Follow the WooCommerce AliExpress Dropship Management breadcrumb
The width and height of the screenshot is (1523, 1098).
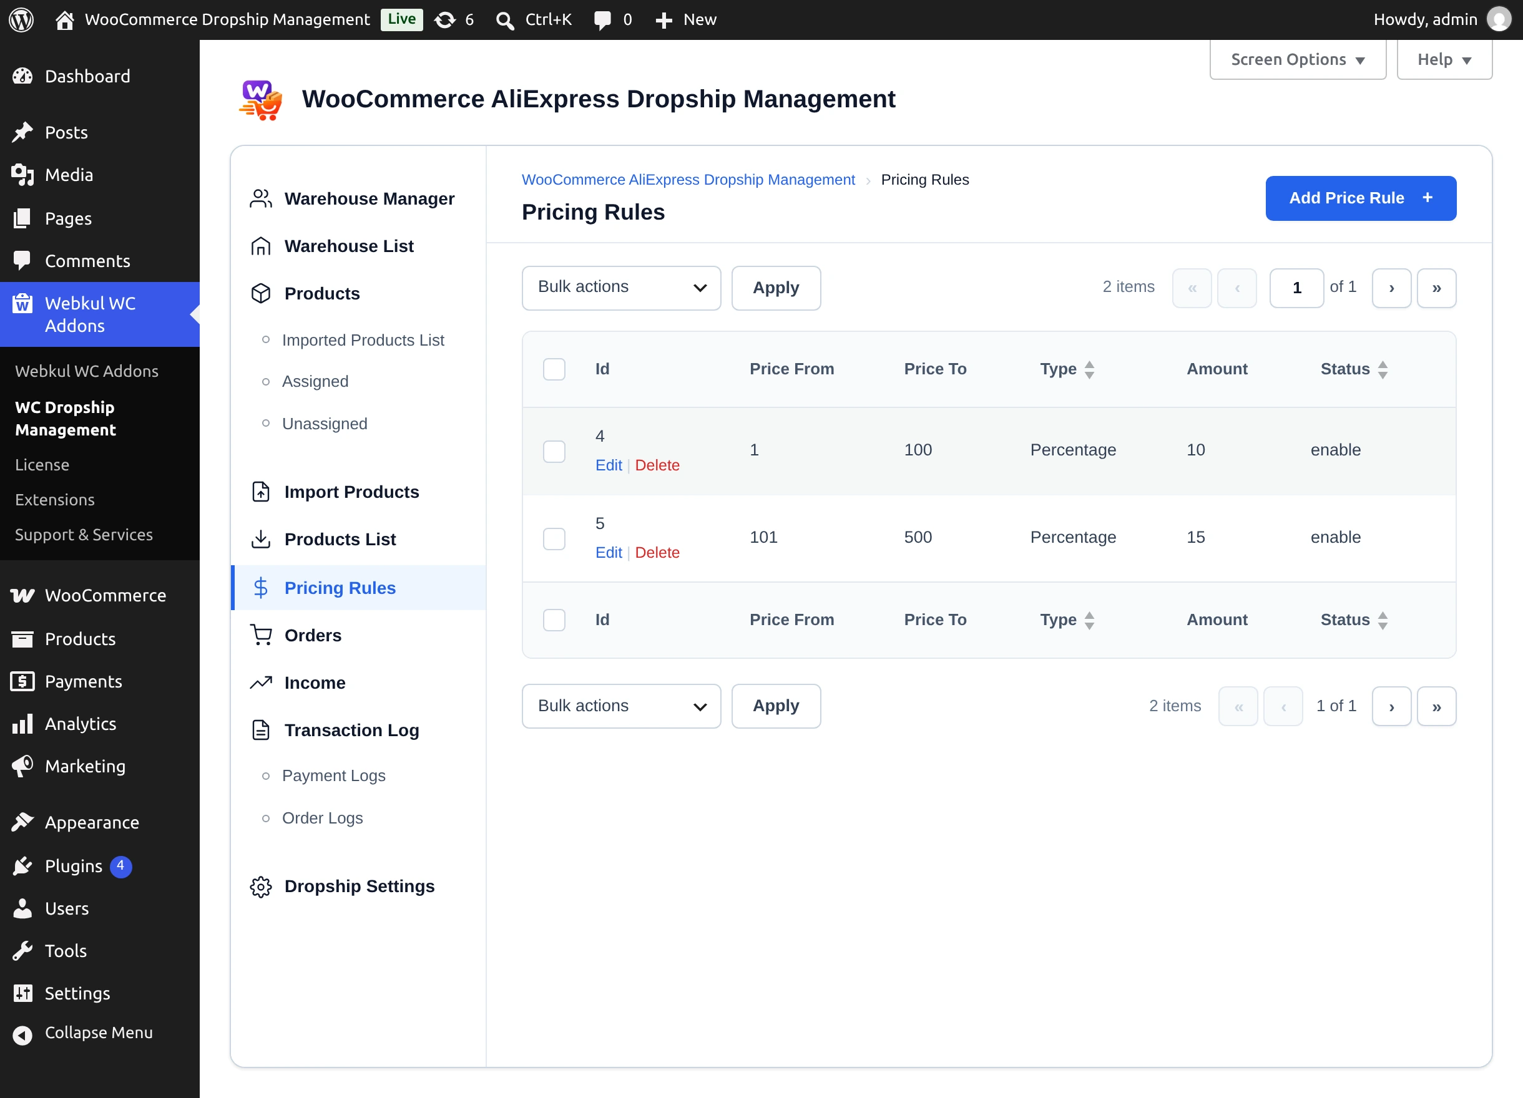point(688,180)
